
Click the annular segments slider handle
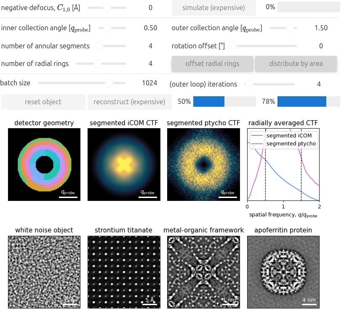99,46
